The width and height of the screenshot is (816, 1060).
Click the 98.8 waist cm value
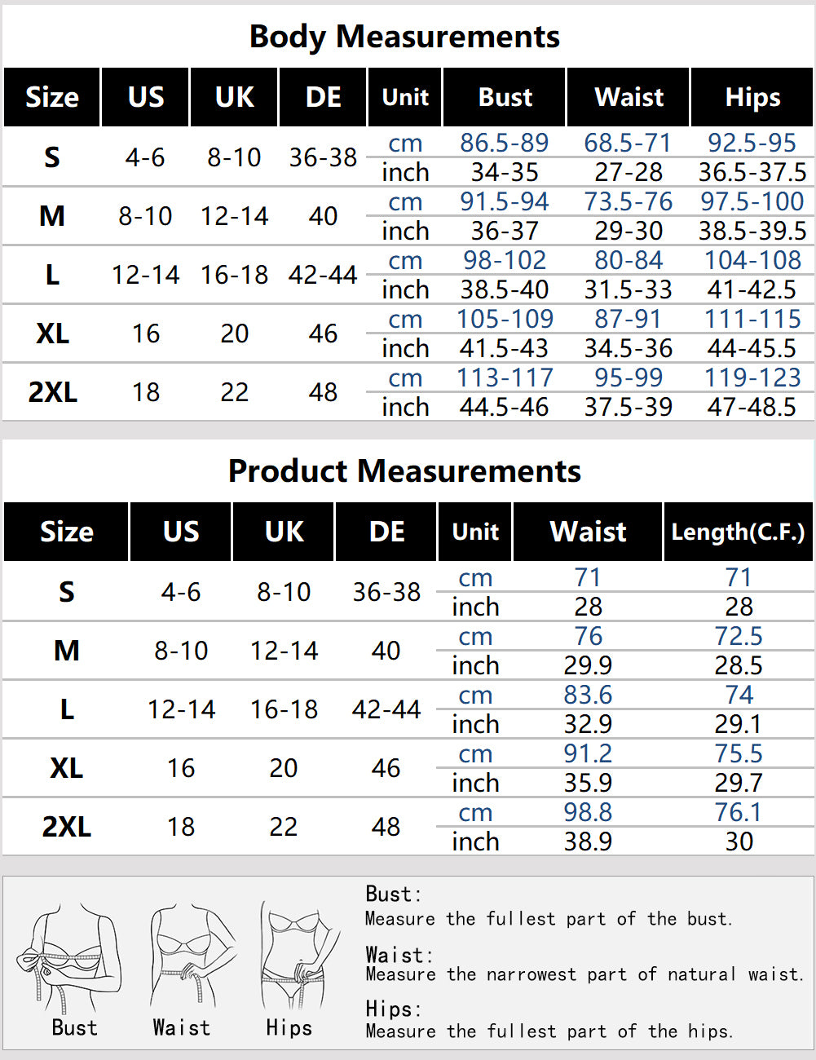tap(588, 812)
